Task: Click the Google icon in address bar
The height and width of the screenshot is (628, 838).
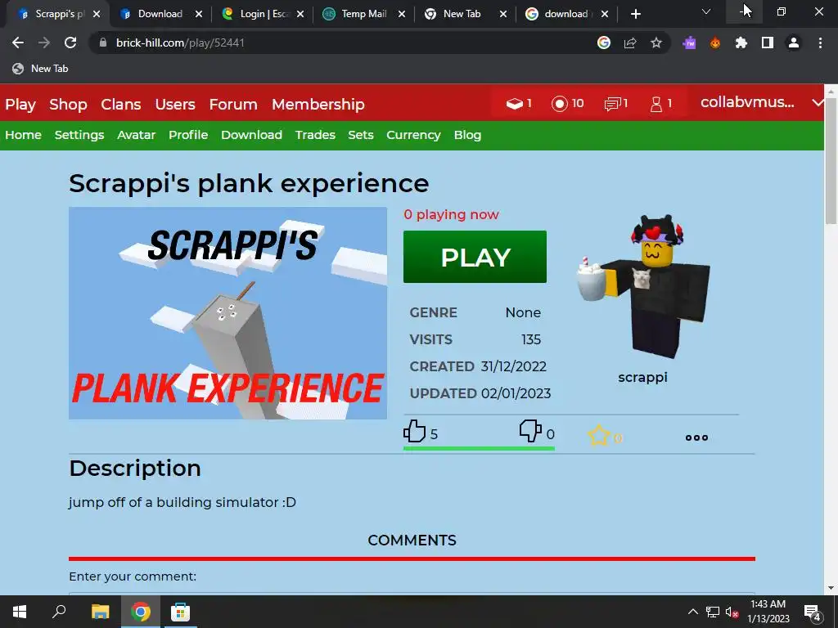Action: pyautogui.click(x=604, y=43)
